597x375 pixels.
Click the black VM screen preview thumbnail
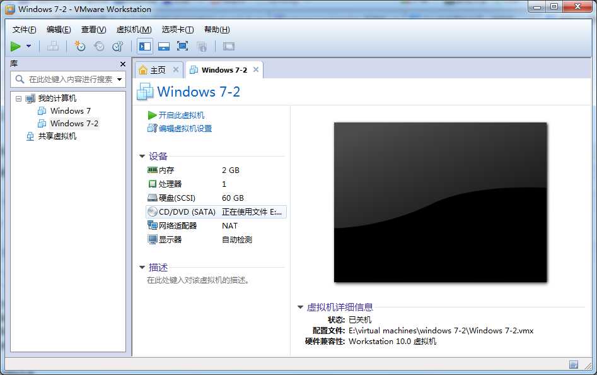click(x=440, y=203)
